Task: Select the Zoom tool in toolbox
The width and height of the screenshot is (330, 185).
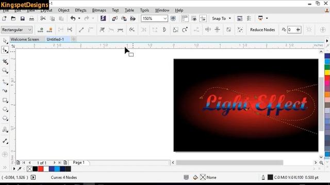Action: (5, 70)
